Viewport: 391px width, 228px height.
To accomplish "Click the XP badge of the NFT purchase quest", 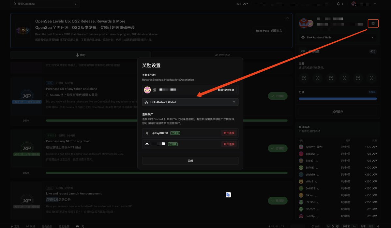I will pyautogui.click(x=27, y=148).
